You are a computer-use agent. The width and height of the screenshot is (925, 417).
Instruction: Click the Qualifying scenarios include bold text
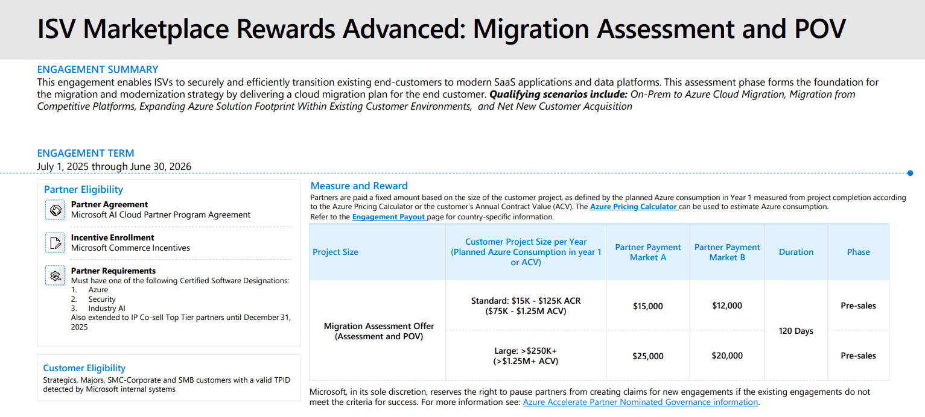[559, 94]
